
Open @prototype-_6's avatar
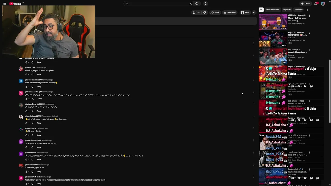(21, 129)
